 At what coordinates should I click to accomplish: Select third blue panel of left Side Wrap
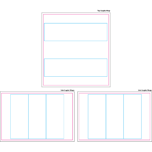[55, 116]
